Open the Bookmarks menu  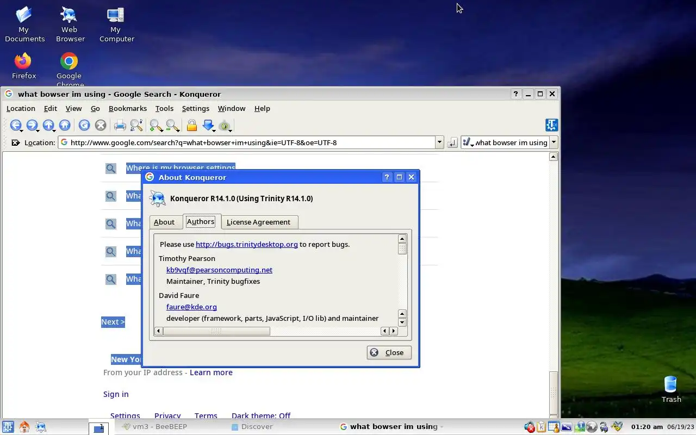click(x=128, y=109)
